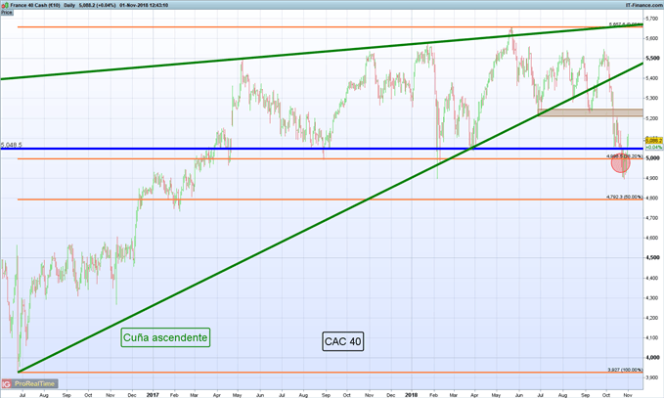Click the 3,927 (100.00%) Fibonacci label
Viewport: 664px width, 398px height.
625,370
